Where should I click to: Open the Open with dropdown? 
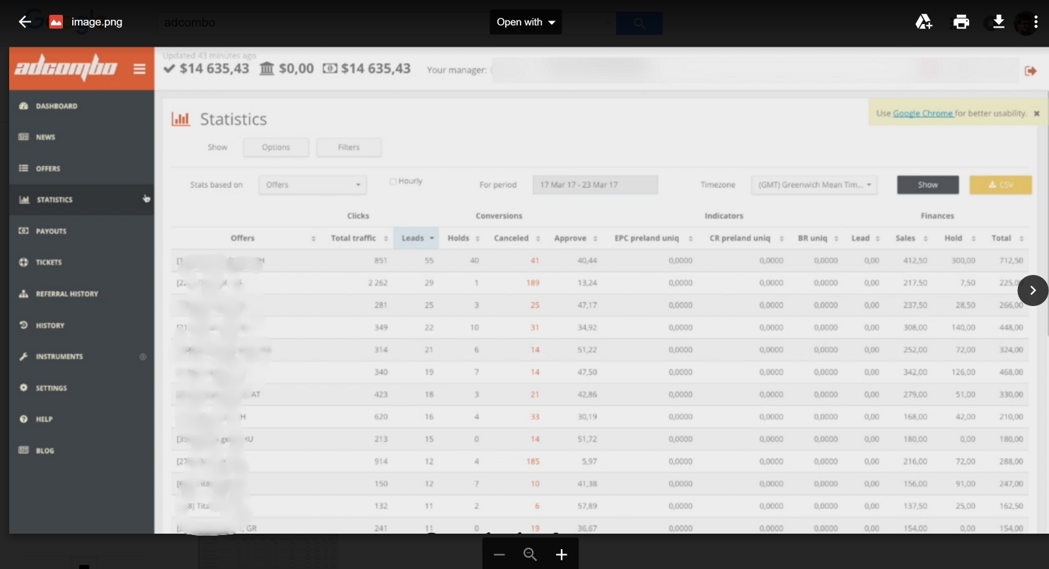tap(524, 22)
